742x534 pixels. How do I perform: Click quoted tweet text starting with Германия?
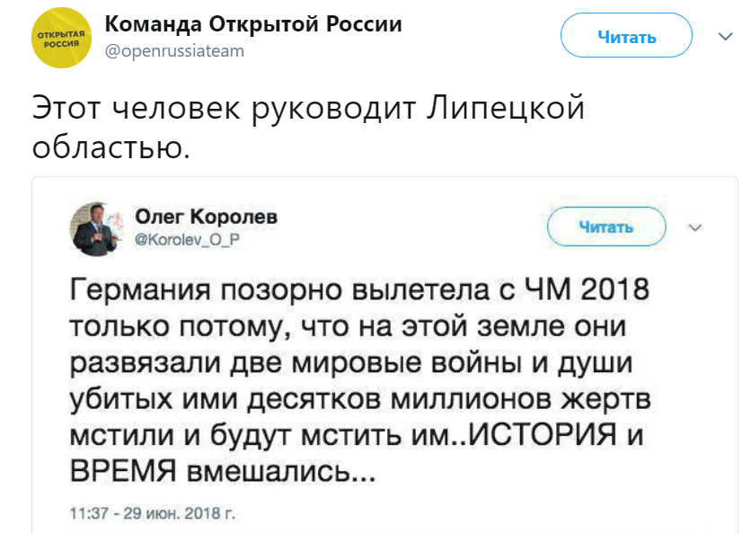coord(359,381)
